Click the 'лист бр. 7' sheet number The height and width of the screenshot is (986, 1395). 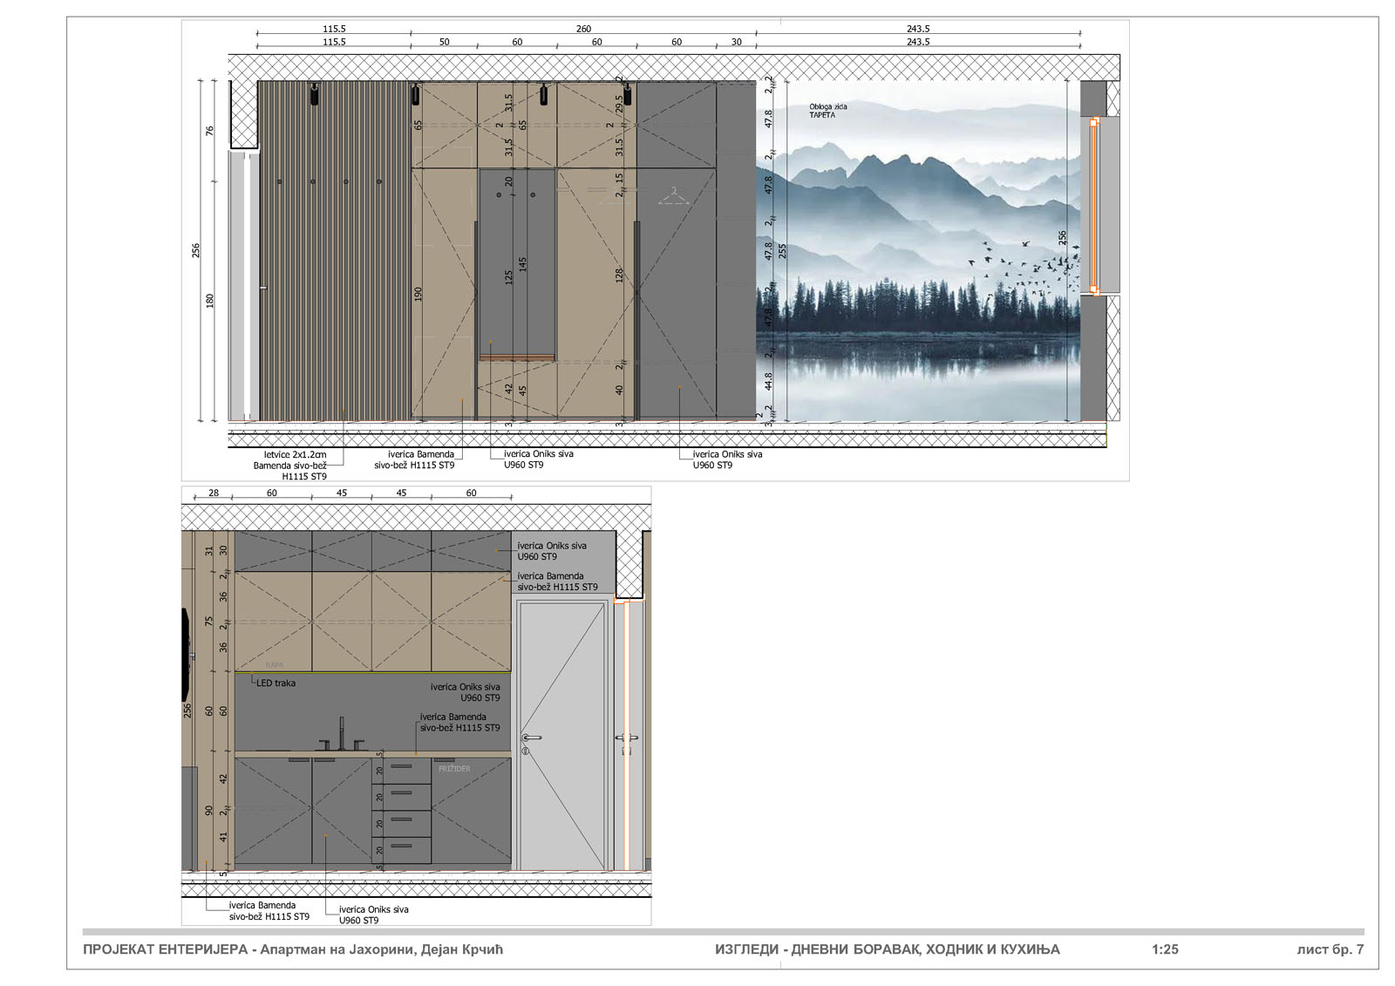[1330, 949]
